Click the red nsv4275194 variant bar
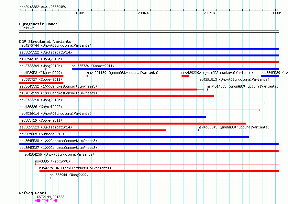Image resolution: width=288 pixels, height=204 pixels. (x=159, y=171)
